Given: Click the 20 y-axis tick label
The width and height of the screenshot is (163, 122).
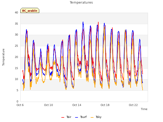Looking at the screenshot, I should coord(16,57).
